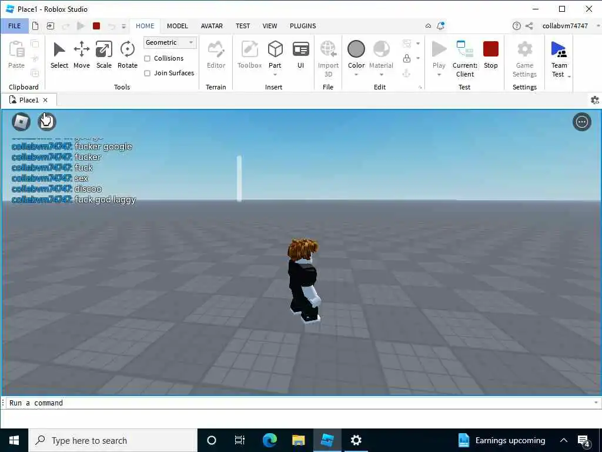Open File Explorer from taskbar

pos(298,440)
